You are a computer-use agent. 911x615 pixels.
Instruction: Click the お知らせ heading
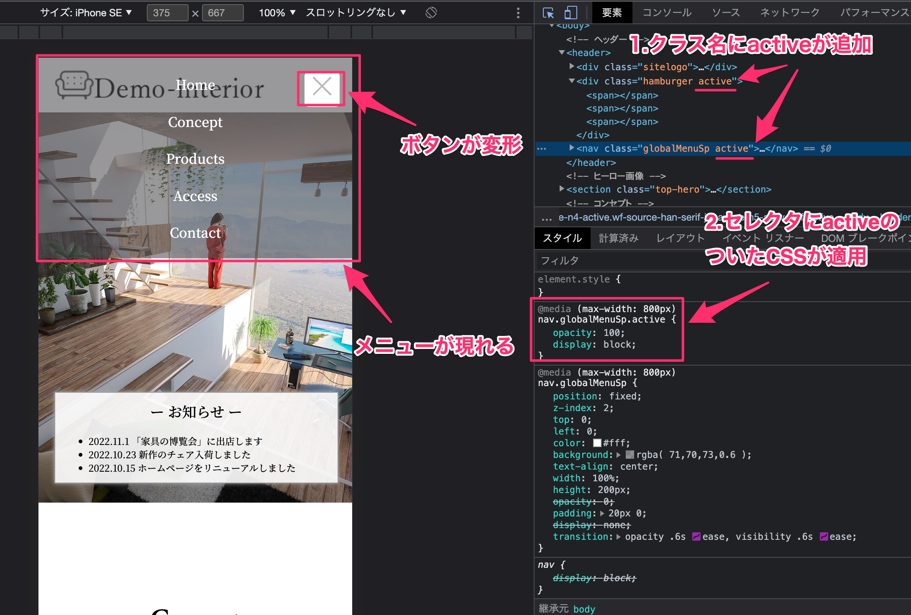196,412
